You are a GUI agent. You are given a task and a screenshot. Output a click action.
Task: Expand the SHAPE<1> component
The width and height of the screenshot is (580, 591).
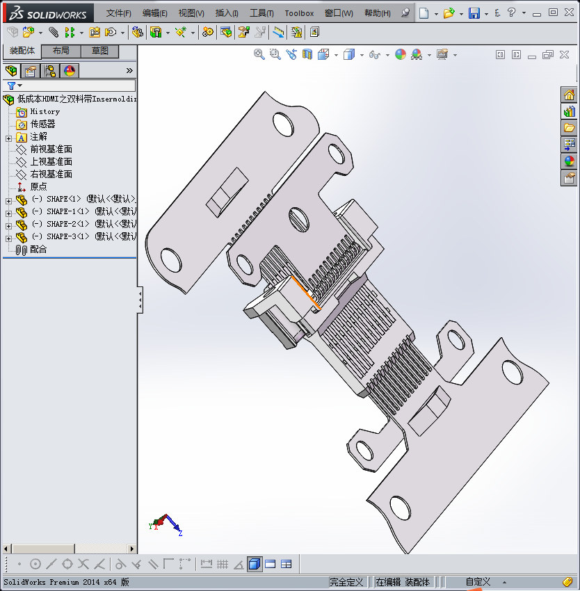coord(8,201)
